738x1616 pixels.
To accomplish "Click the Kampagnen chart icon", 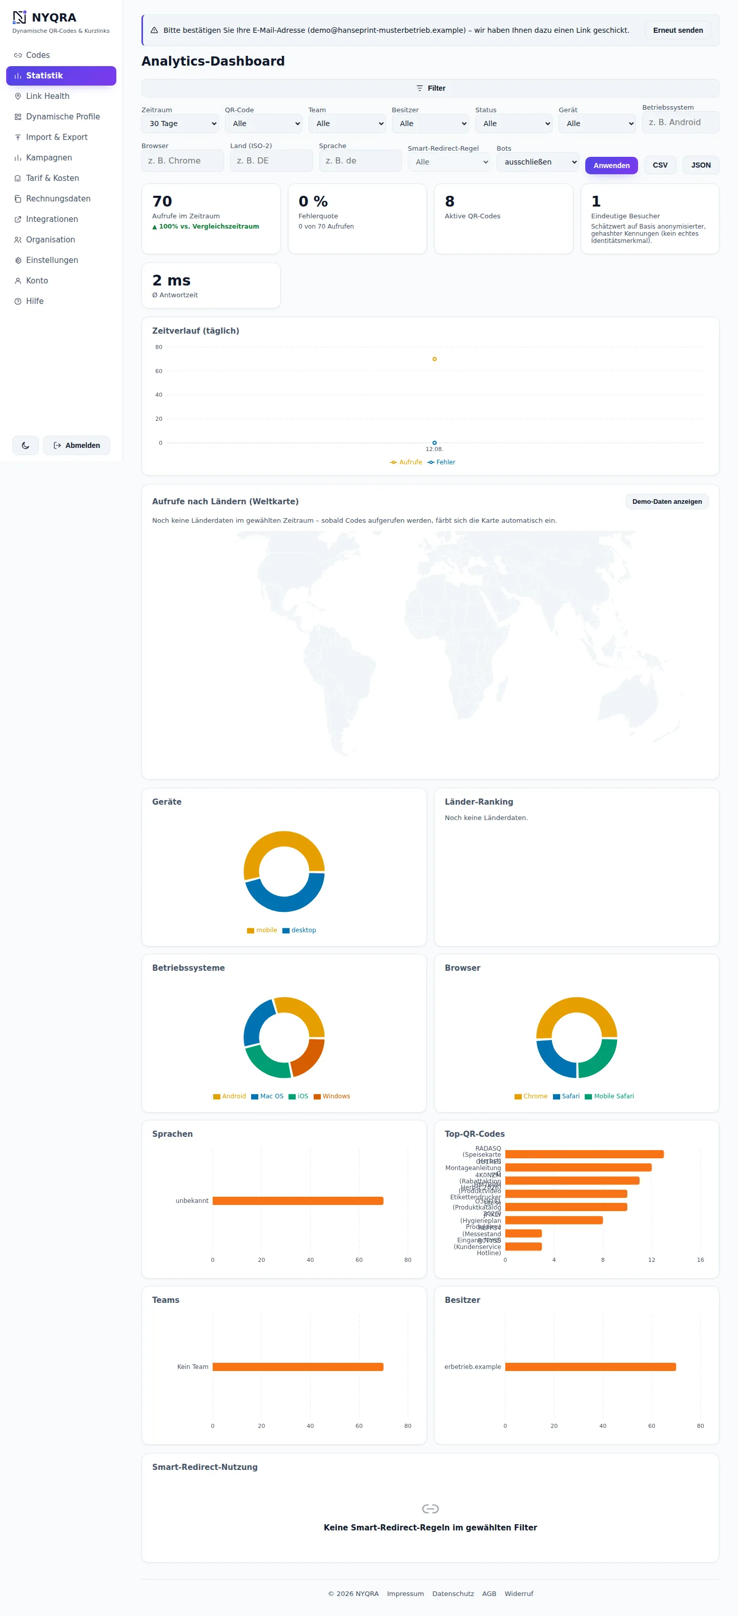I will click(17, 157).
